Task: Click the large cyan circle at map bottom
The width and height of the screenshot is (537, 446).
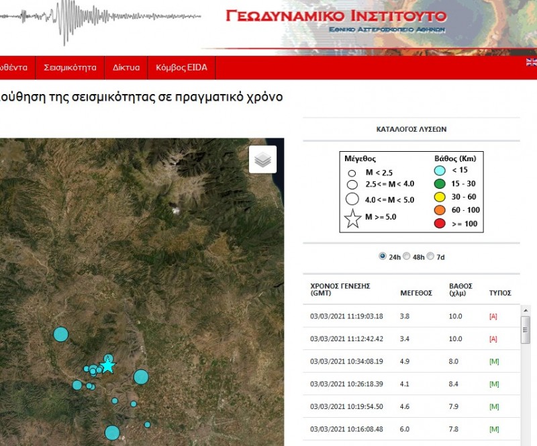Action: click(x=112, y=433)
